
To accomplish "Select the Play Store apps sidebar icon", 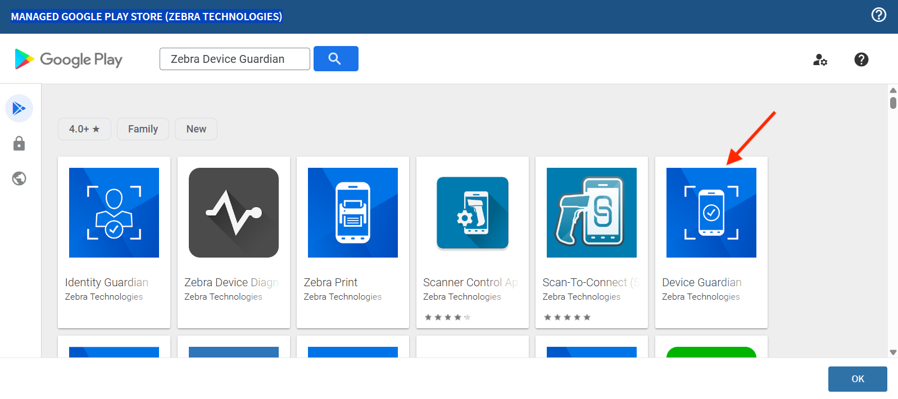I will (x=19, y=108).
